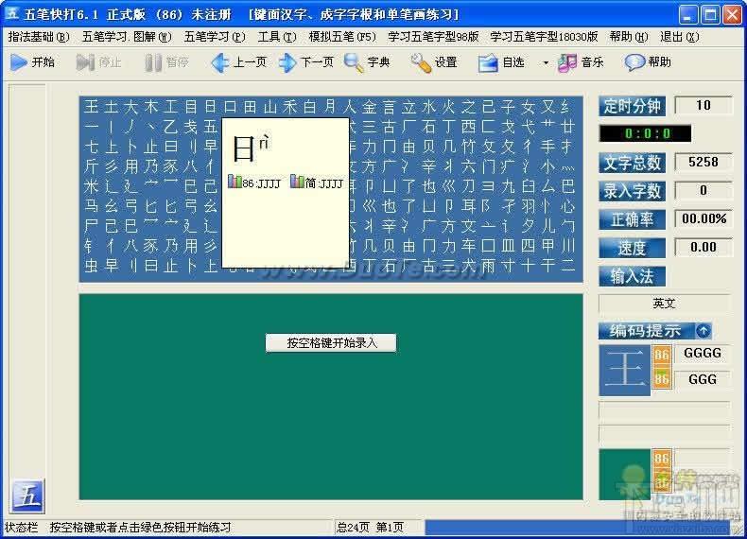This screenshot has height=539, width=747.
Task: Open the 指法基础 menu
Action: coord(39,37)
